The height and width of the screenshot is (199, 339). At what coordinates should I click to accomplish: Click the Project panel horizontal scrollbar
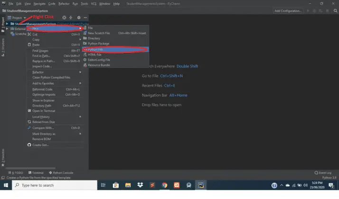30,168
